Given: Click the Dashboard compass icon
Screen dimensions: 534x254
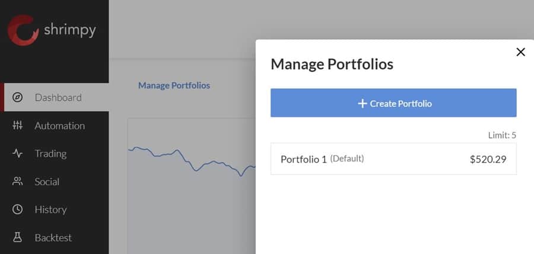Looking at the screenshot, I should (18, 97).
